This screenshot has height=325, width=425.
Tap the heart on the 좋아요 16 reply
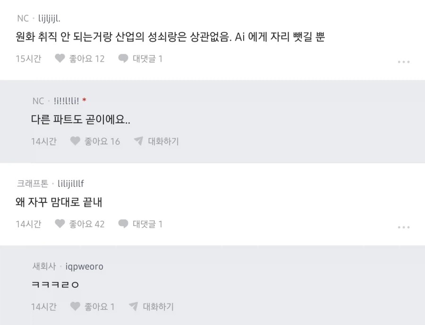pos(75,141)
